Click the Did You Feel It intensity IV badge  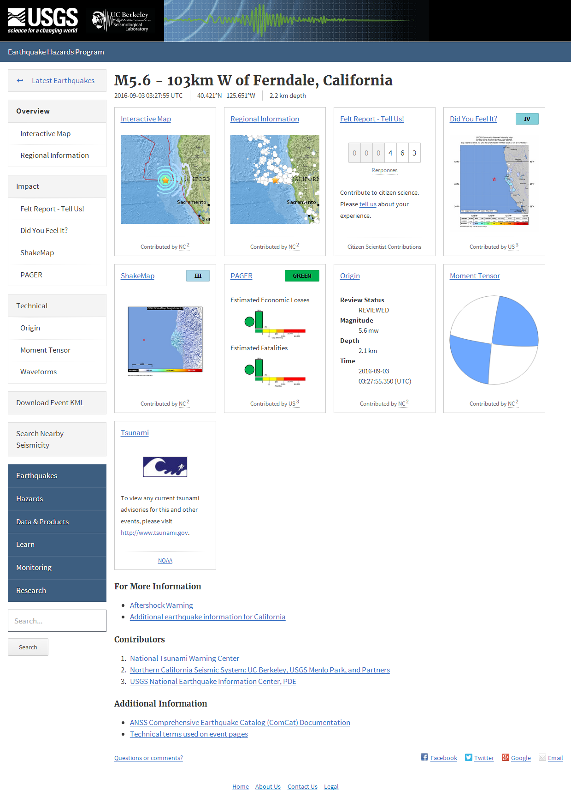pos(527,119)
